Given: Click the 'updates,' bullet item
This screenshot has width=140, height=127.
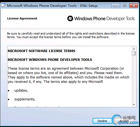Looking at the screenshot, I should 21,91.
